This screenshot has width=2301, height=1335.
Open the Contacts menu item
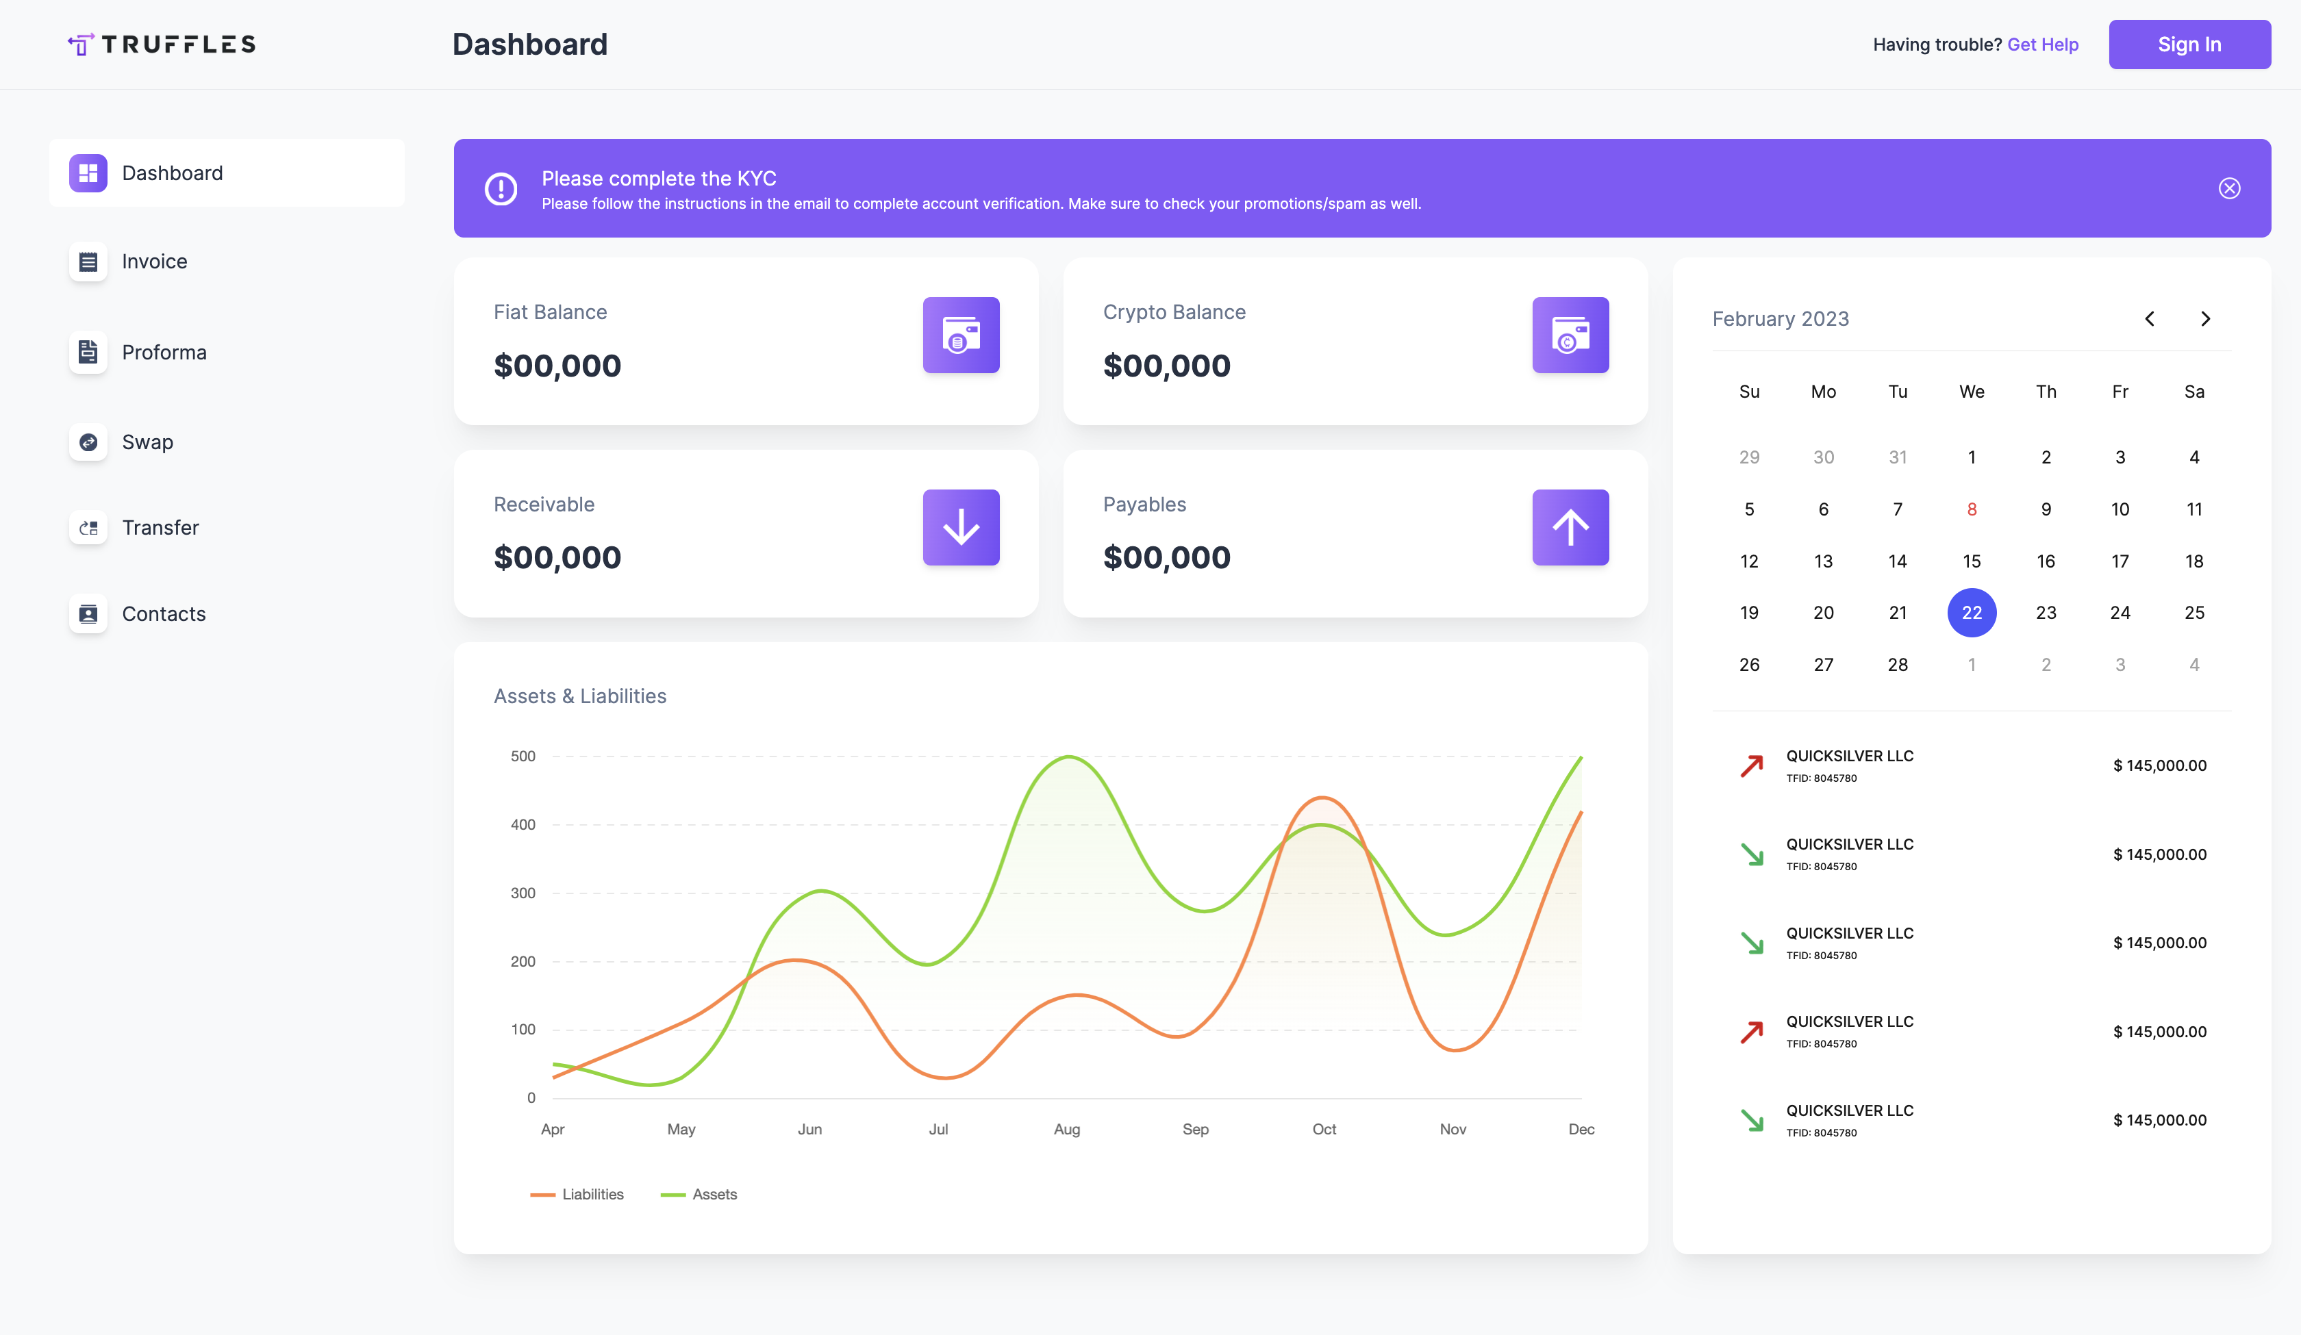(164, 615)
